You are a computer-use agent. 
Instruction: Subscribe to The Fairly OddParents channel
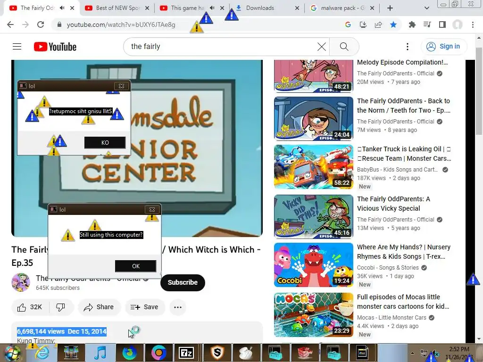(x=183, y=283)
